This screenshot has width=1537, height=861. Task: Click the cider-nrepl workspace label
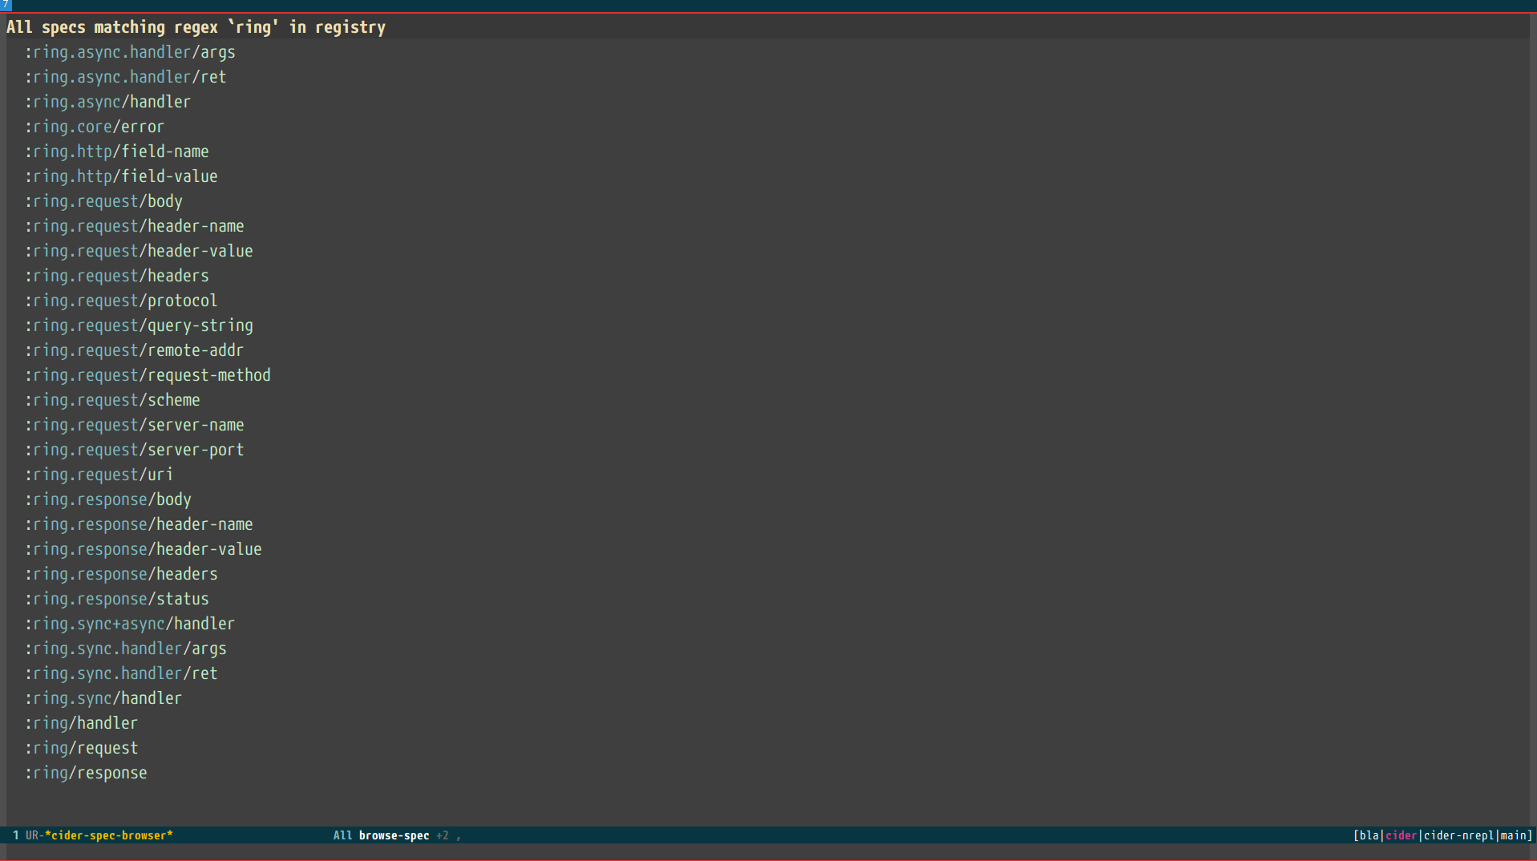pyautogui.click(x=1459, y=835)
